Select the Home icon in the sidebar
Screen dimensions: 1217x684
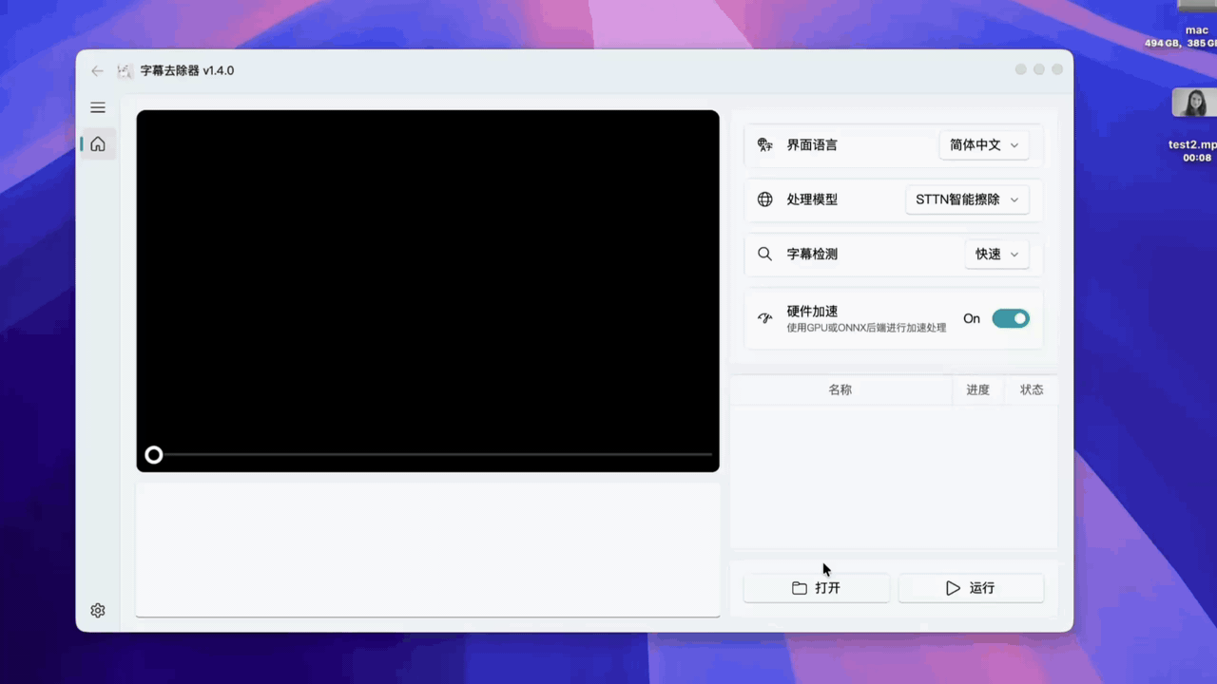tap(97, 143)
